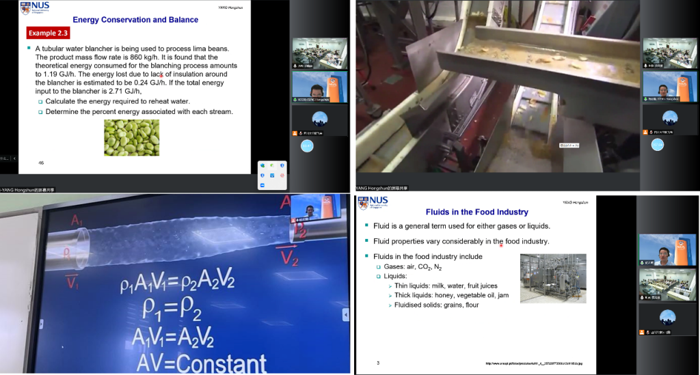This screenshot has width=700, height=375.
Task: Click the blue timer circle beside the blancher video
Action: pyautogui.click(x=657, y=144)
